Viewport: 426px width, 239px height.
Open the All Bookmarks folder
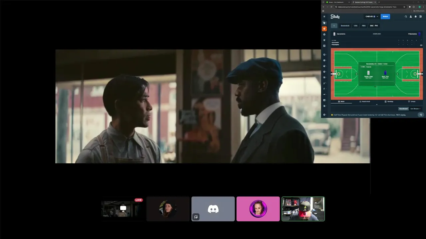pos(419,11)
